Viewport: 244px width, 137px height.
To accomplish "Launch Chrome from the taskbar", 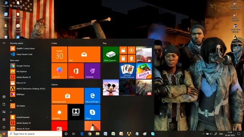I will [x=90, y=134].
